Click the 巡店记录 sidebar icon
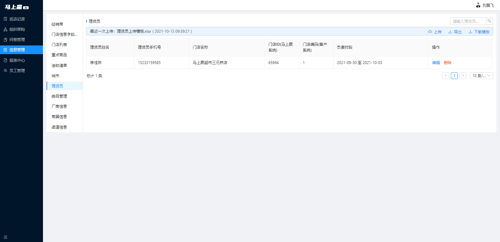This screenshot has height=242, width=500. click(5, 19)
